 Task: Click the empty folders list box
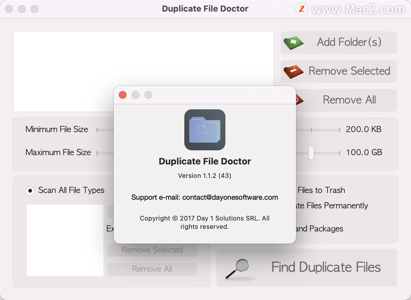[x=144, y=71]
